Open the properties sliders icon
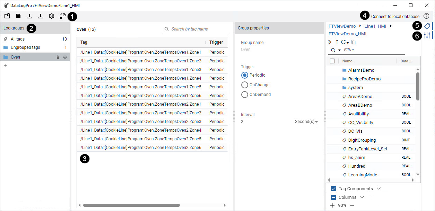 coord(427,35)
